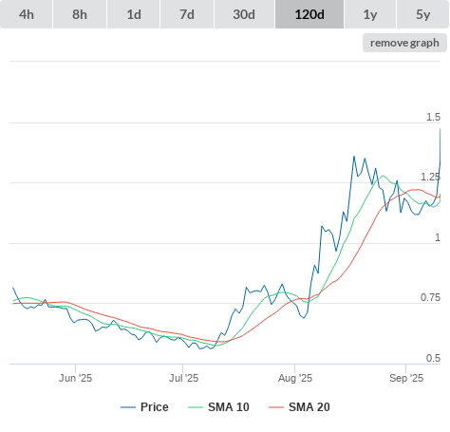This screenshot has height=432, width=450.
Task: Click the Sep '25 axis label
Action: (x=406, y=378)
